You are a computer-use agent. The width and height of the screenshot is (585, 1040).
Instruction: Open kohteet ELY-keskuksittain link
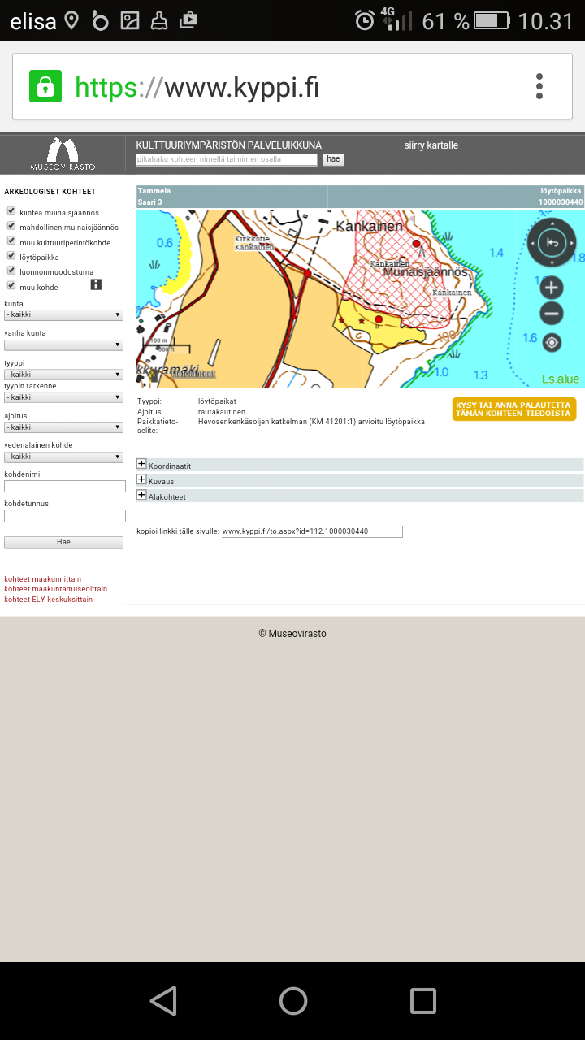(x=48, y=600)
